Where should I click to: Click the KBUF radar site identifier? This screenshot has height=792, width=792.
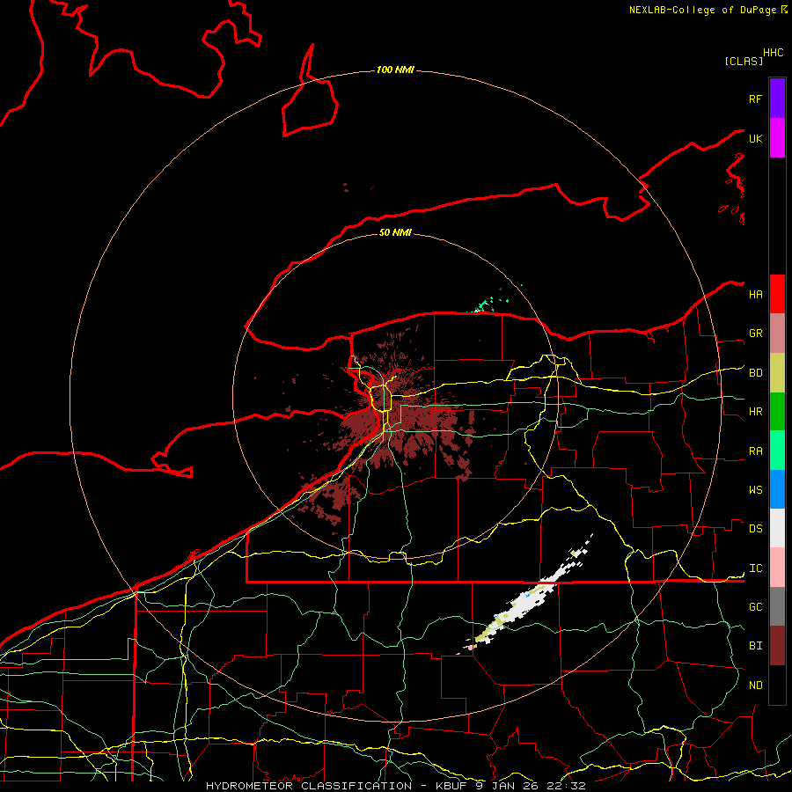451,786
